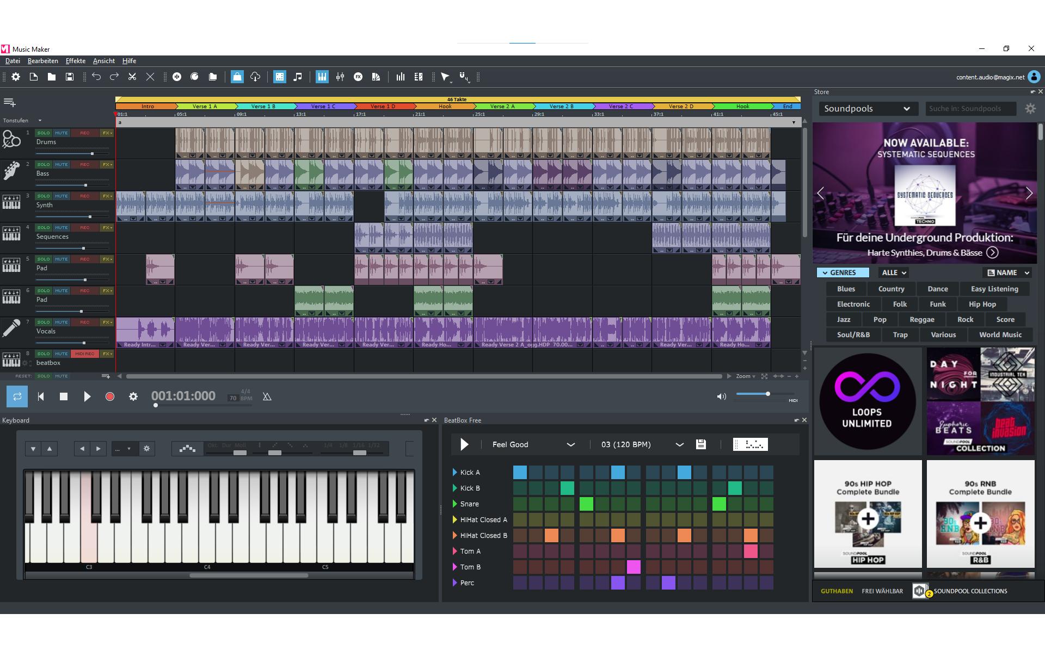
Task: Open the mixer faders icon
Action: pos(340,77)
